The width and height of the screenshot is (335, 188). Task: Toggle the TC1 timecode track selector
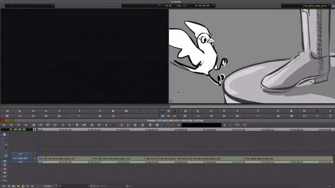click(20, 162)
